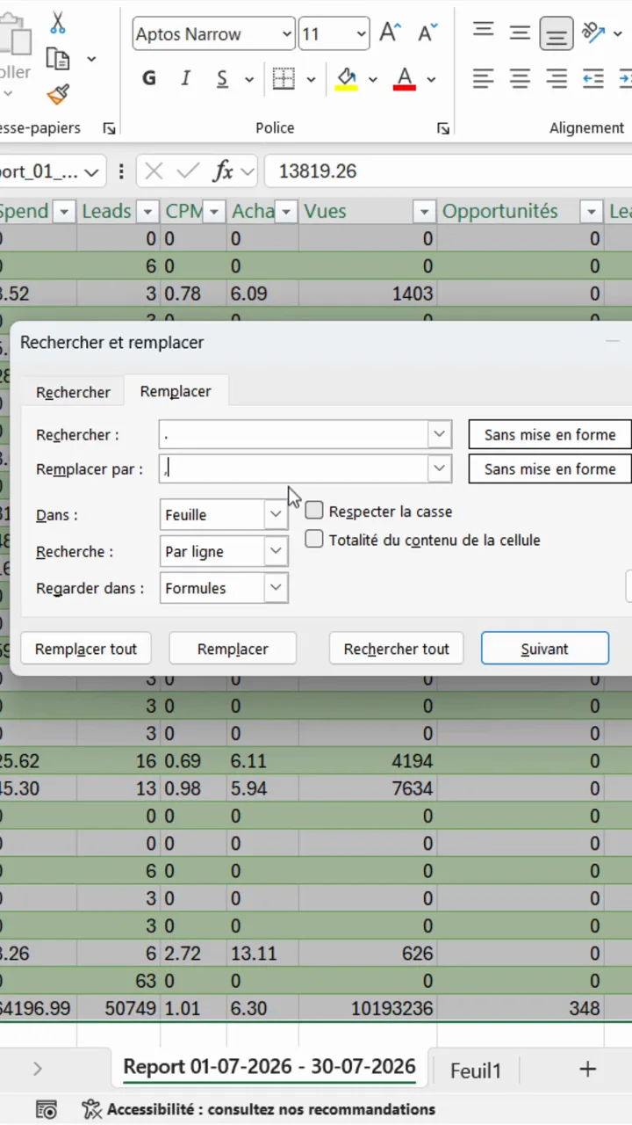The width and height of the screenshot is (632, 1125).
Task: Enable Totalité du contenu de la cellule
Action: (314, 539)
